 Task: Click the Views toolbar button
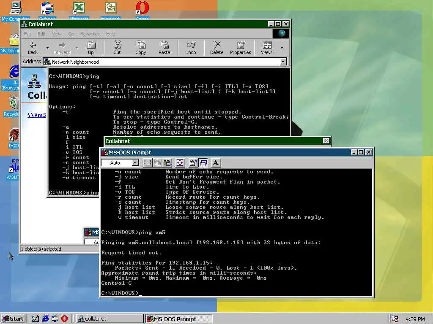tap(267, 48)
